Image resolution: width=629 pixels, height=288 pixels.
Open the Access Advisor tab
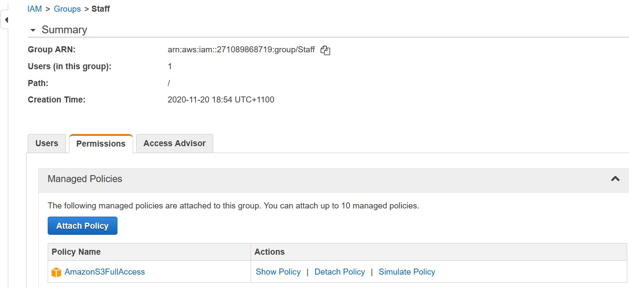[174, 144]
